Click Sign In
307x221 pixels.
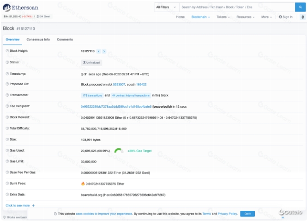tap(286, 17)
